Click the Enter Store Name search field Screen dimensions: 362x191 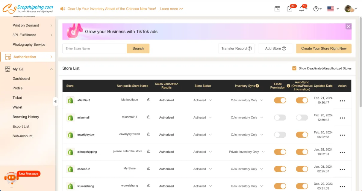click(x=95, y=49)
